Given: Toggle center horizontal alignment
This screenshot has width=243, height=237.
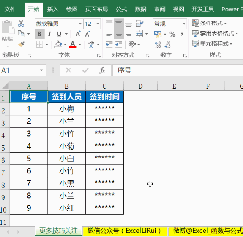Looking at the screenshot, I should tap(119, 34).
